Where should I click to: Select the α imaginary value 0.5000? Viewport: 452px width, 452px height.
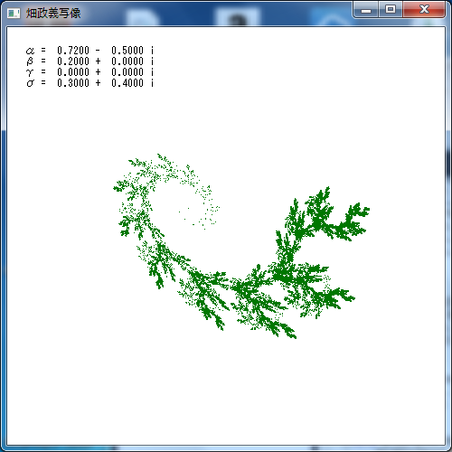pyautogui.click(x=127, y=51)
